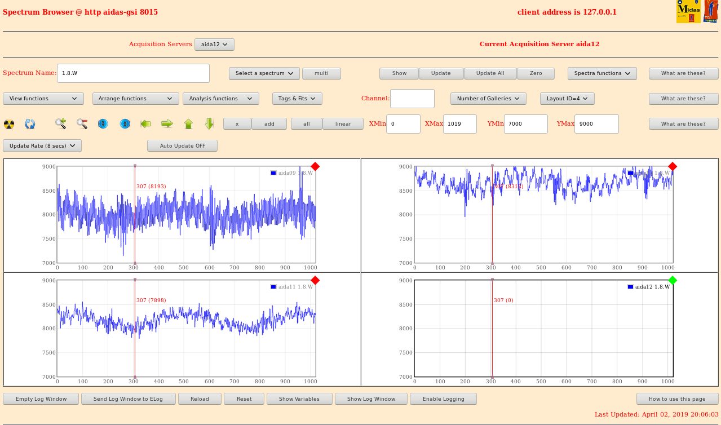Expand the Select a spectrum dropdown
721x425 pixels.
(x=264, y=73)
